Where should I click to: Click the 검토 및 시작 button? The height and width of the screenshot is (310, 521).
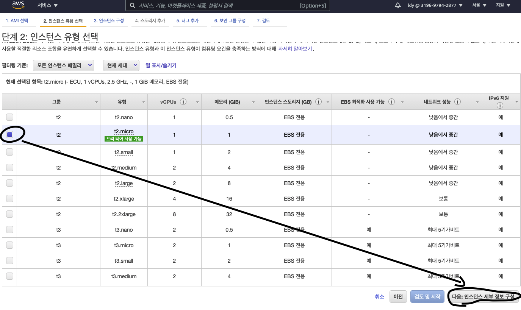[x=427, y=297]
